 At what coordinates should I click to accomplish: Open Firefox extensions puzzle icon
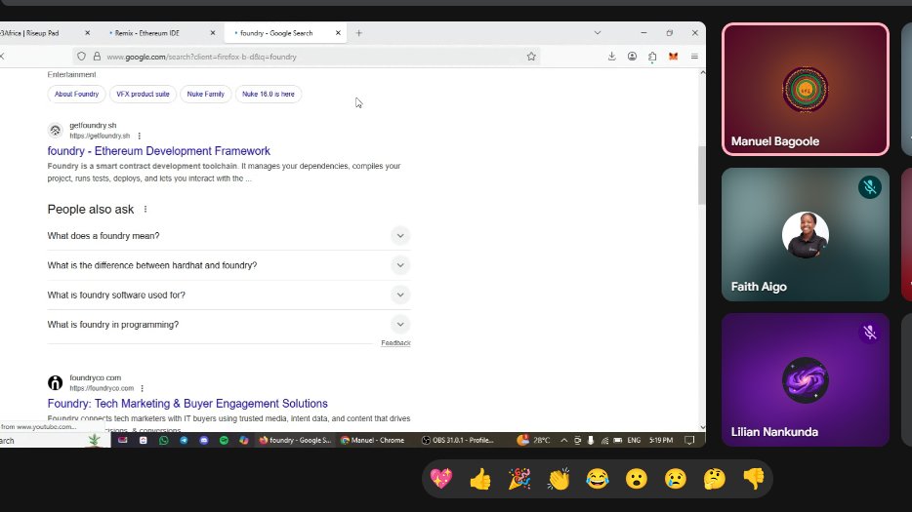point(652,57)
